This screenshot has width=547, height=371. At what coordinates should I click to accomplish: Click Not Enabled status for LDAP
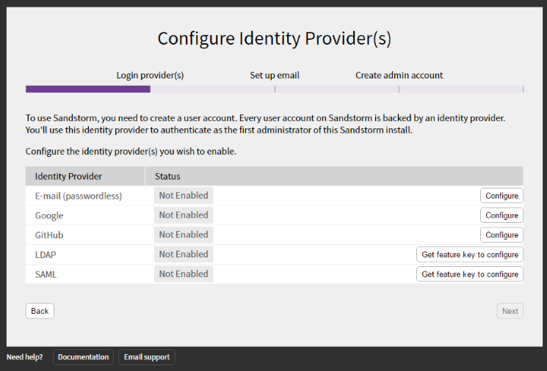pyautogui.click(x=184, y=254)
